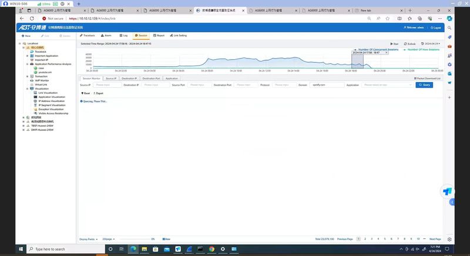Collapse the Visualization tree node
470x256 pixels.
coord(27,88)
